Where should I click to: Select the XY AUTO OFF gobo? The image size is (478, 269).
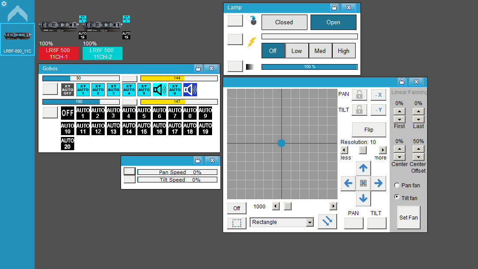pyautogui.click(x=68, y=90)
